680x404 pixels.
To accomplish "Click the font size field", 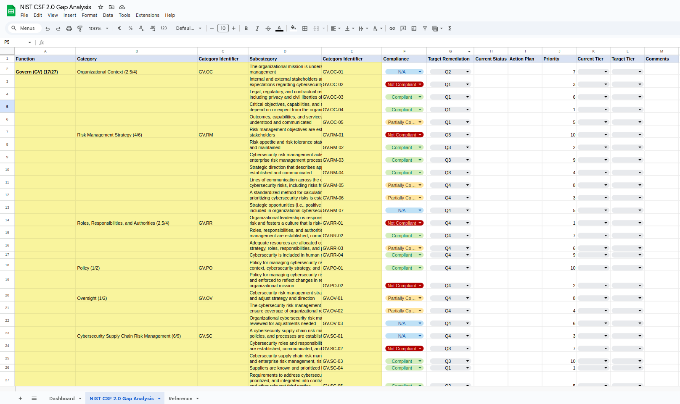I will point(223,29).
